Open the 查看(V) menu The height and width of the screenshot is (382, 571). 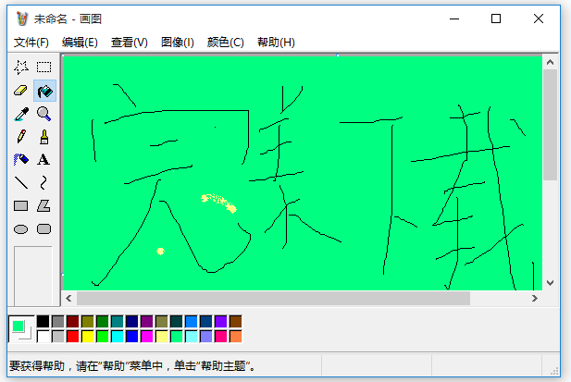130,43
